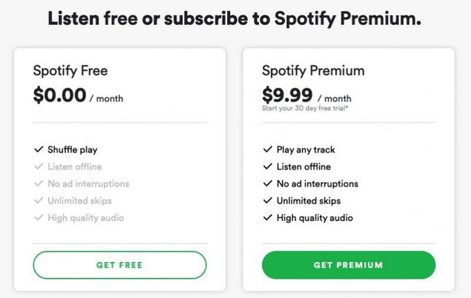Viewport: 471px width, 298px height.
Task: Click the "/ month" label under Spotify Free
Action: coord(106,98)
